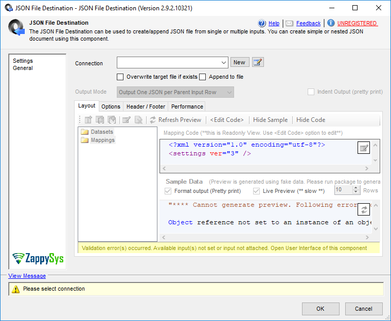Click the '<settings ver="3" />' code line
The height and width of the screenshot is (321, 391).
210,153
